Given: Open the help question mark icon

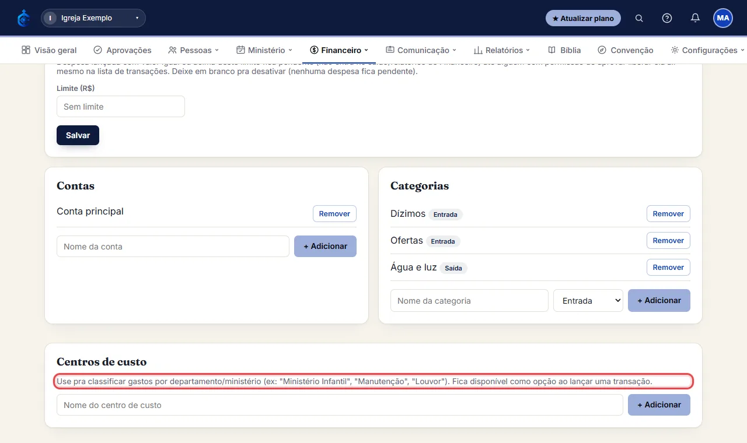Looking at the screenshot, I should (667, 18).
